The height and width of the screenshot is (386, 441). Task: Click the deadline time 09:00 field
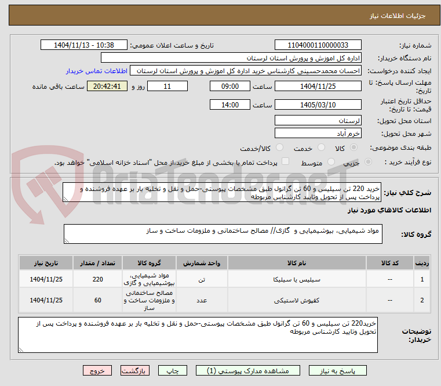coord(230,86)
